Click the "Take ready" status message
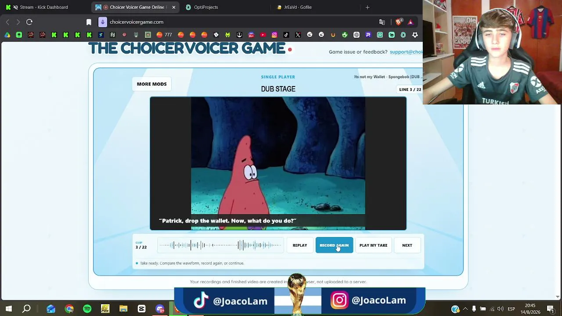 click(x=192, y=263)
